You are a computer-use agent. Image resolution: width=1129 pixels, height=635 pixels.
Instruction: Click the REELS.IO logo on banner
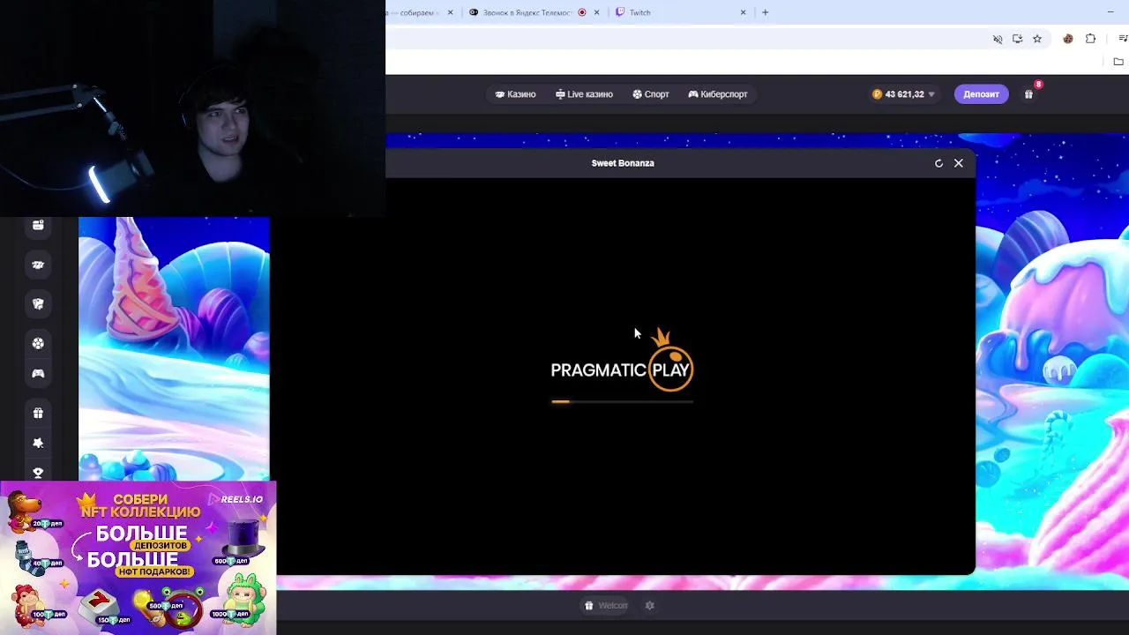[x=236, y=499]
